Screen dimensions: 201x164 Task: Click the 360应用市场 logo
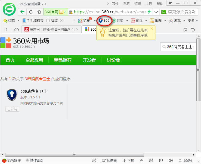click(x=24, y=43)
